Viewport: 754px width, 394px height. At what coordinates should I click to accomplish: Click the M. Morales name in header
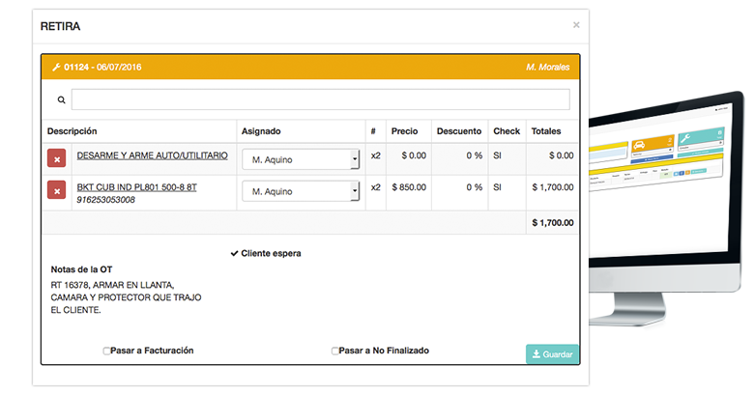547,68
